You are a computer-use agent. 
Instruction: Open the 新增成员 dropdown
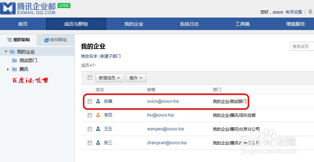[x=110, y=78]
